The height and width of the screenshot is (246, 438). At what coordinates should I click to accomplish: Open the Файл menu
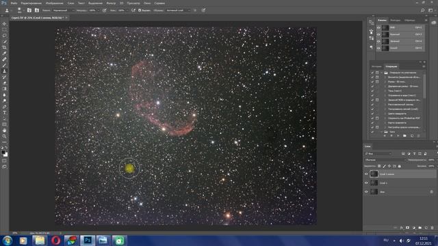coord(14,3)
